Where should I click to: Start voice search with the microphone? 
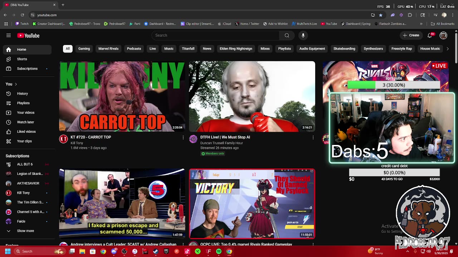303,35
